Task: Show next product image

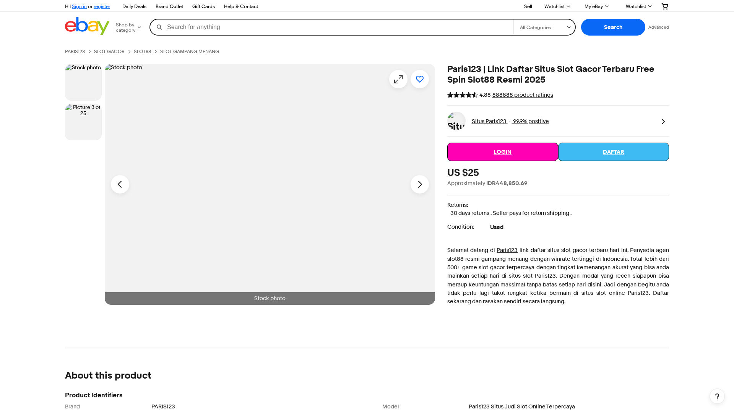Action: click(420, 184)
